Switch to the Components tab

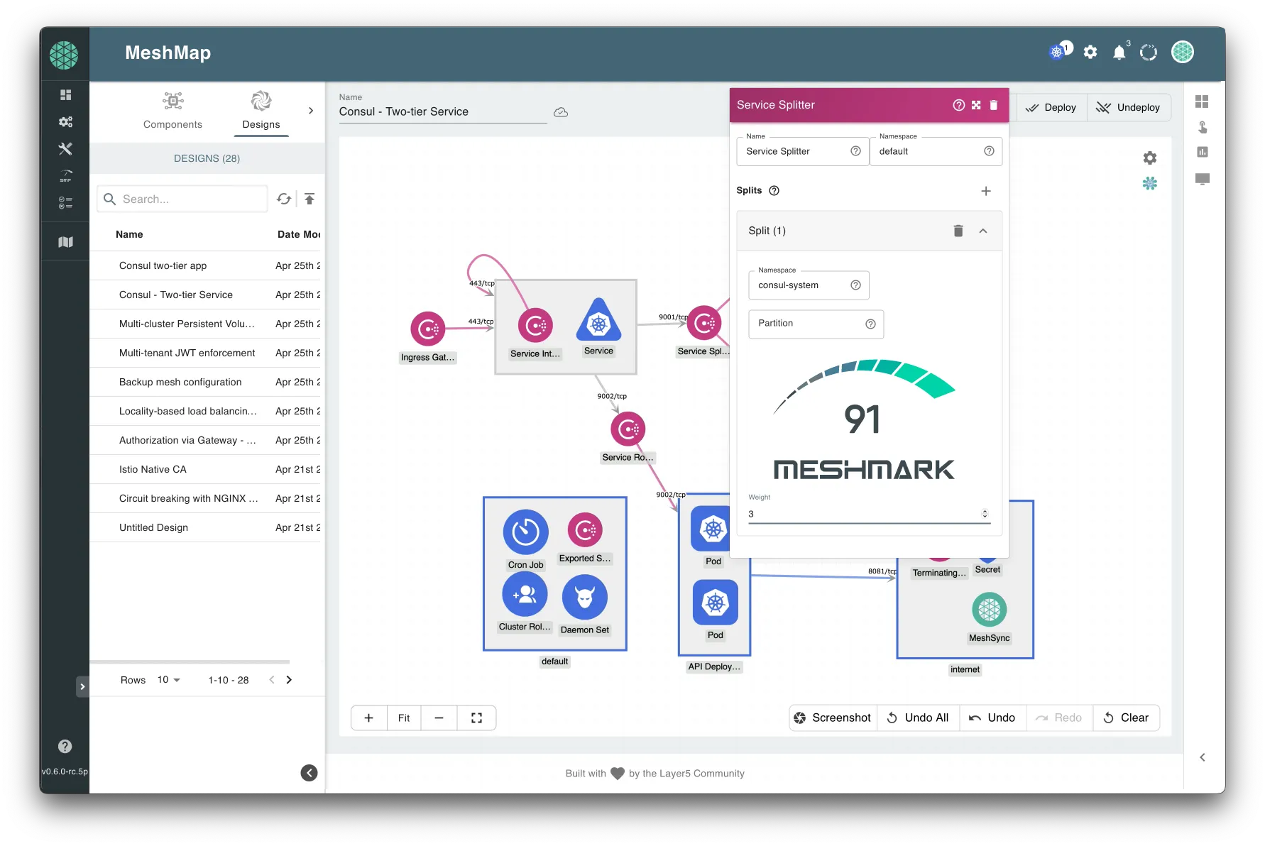click(x=172, y=111)
